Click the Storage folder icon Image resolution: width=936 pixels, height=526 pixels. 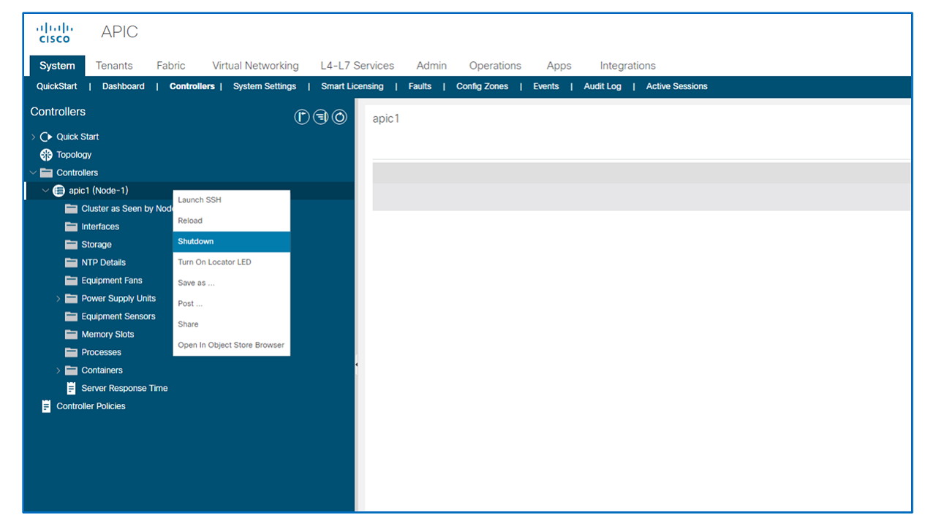click(x=71, y=245)
